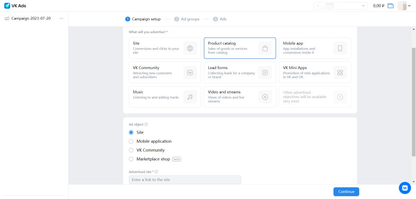The height and width of the screenshot is (199, 416).
Task: Click the shopping bag icon in Product catalog
Action: (265, 48)
